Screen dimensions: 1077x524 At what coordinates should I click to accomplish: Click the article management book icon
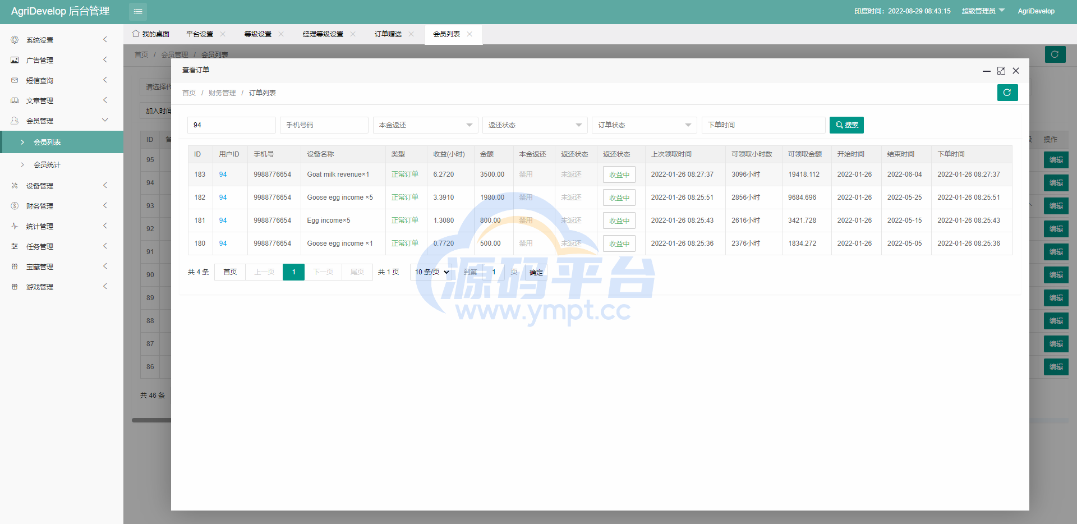click(x=15, y=100)
